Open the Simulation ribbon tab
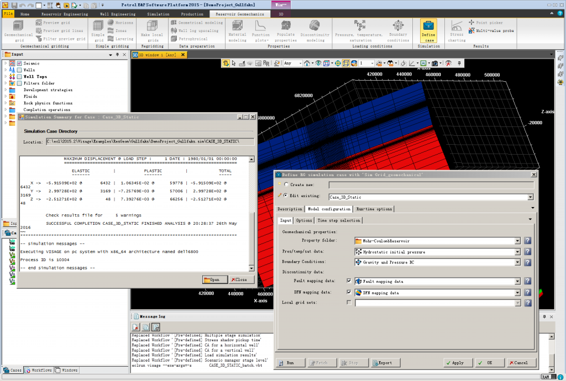Screen dimensions: 566x381 tap(158, 14)
